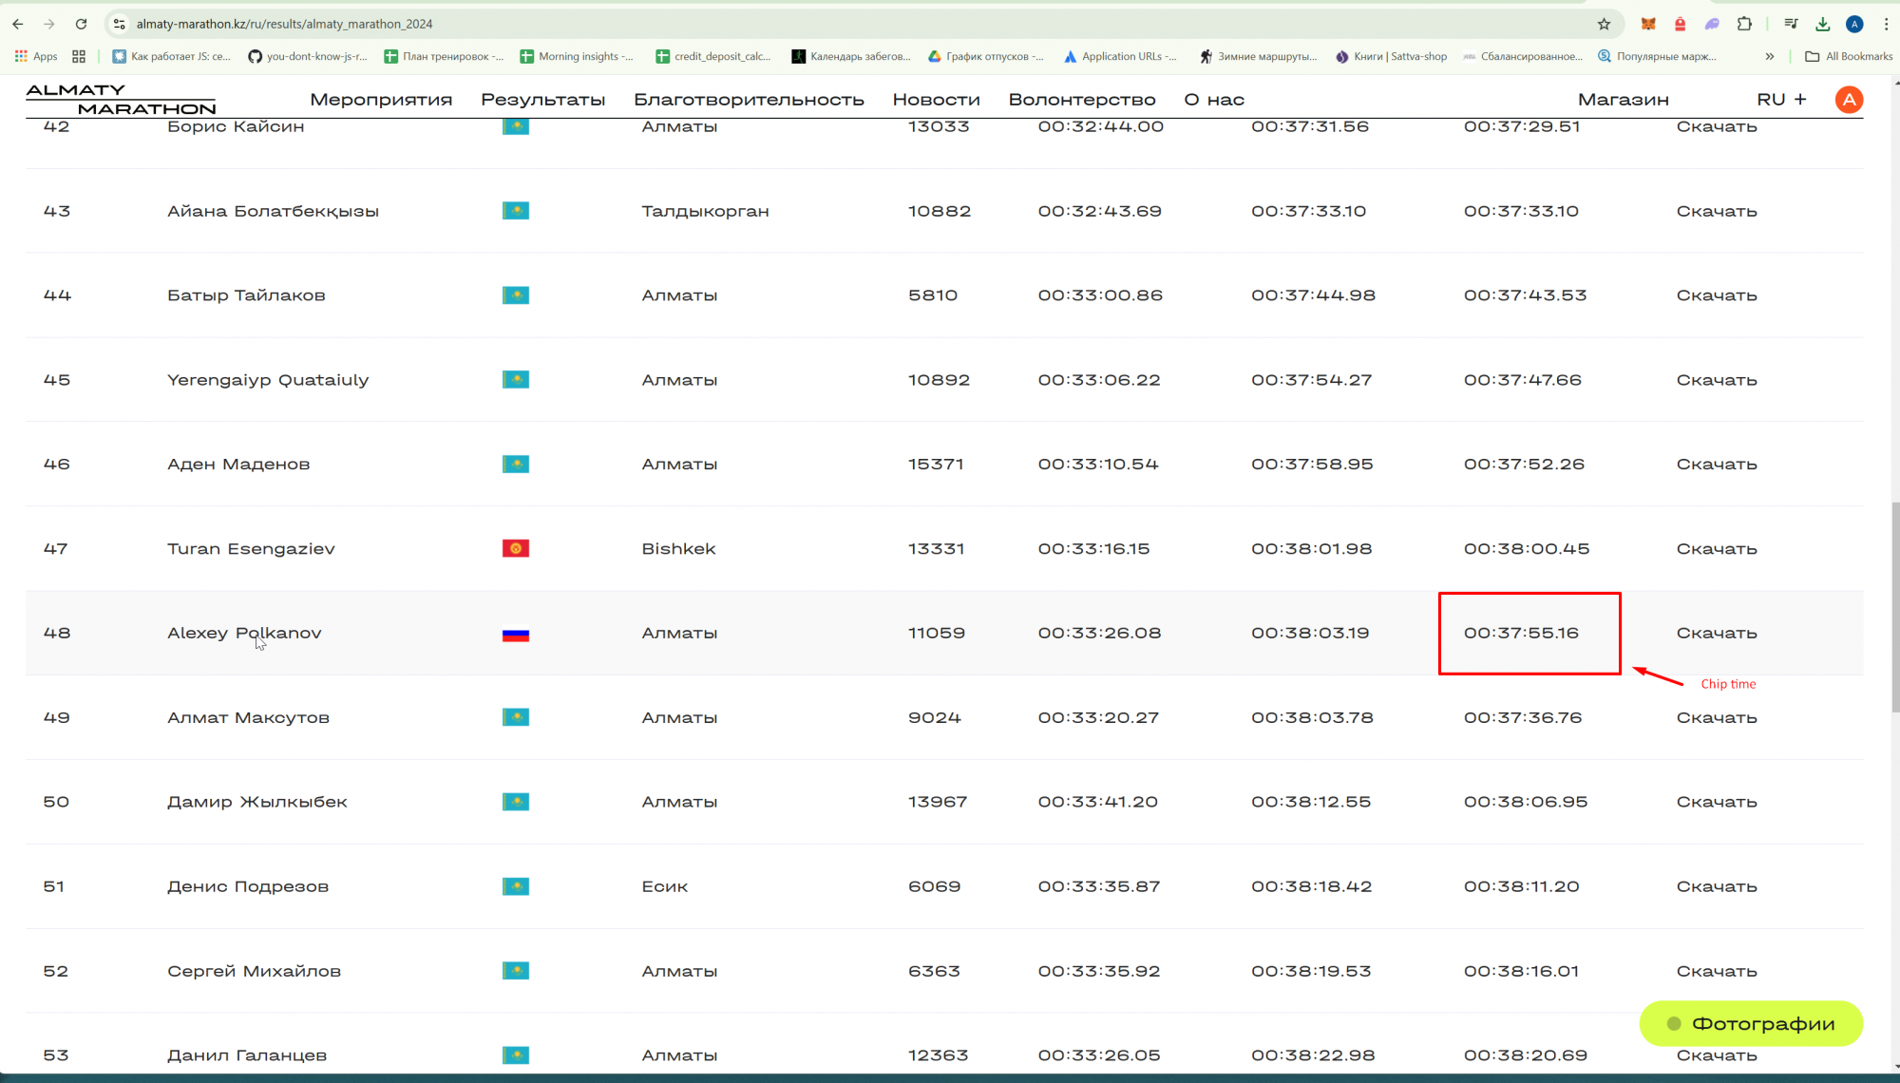Open the MetaMask fox extension
The height and width of the screenshot is (1083, 1900).
click(1648, 24)
